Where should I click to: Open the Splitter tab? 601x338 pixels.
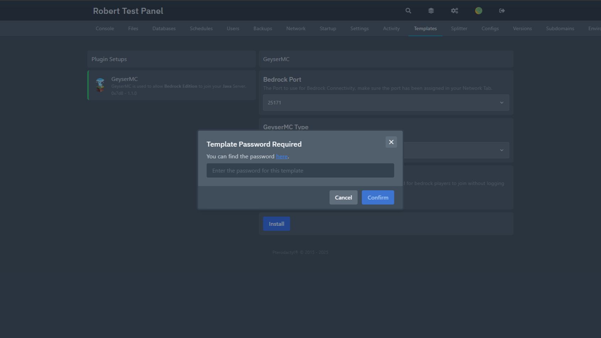[459, 28]
